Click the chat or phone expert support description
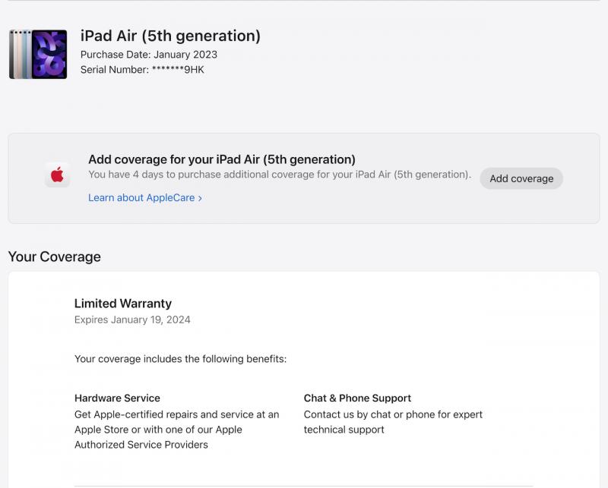The width and height of the screenshot is (608, 488). 393,422
